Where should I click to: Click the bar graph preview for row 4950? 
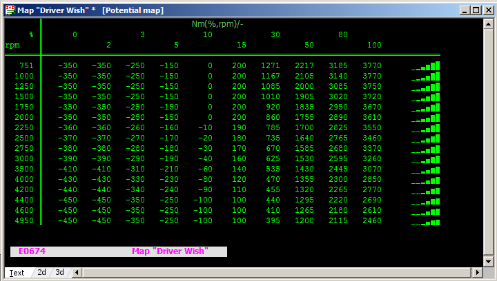(425, 222)
